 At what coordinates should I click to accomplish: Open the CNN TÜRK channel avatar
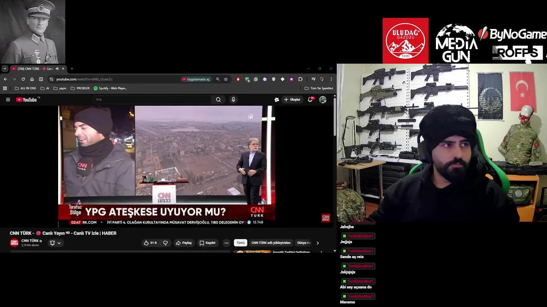(14, 243)
